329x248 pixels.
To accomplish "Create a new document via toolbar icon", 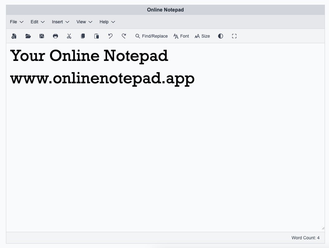I will [x=14, y=36].
